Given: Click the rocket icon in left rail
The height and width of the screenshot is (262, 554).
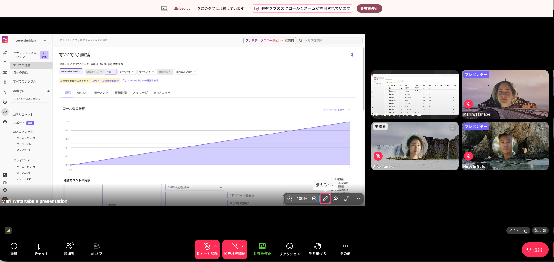Looking at the screenshot, I should (x=5, y=53).
